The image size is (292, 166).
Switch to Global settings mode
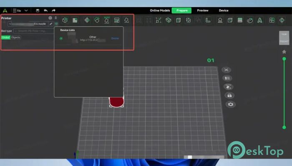click(x=6, y=37)
